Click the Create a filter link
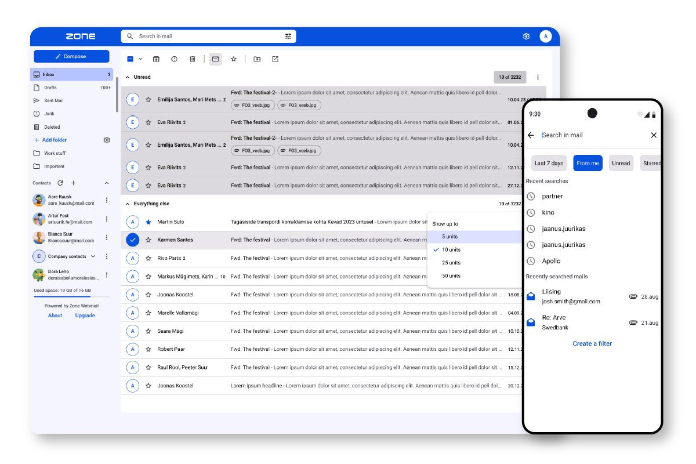 point(592,343)
